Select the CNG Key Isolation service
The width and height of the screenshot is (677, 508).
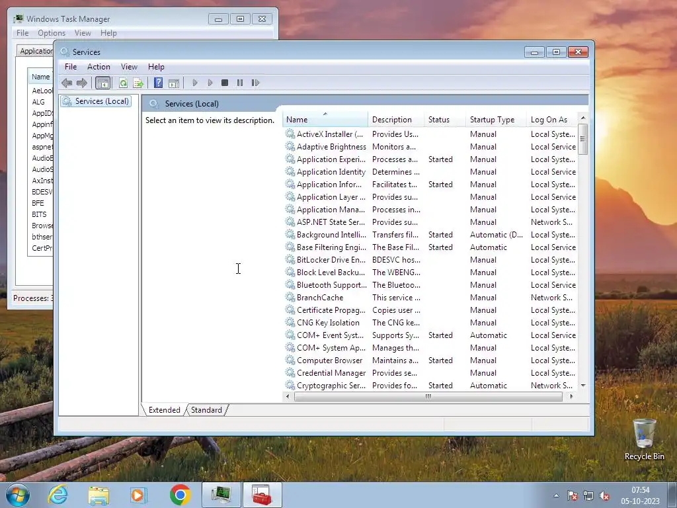tap(430, 322)
